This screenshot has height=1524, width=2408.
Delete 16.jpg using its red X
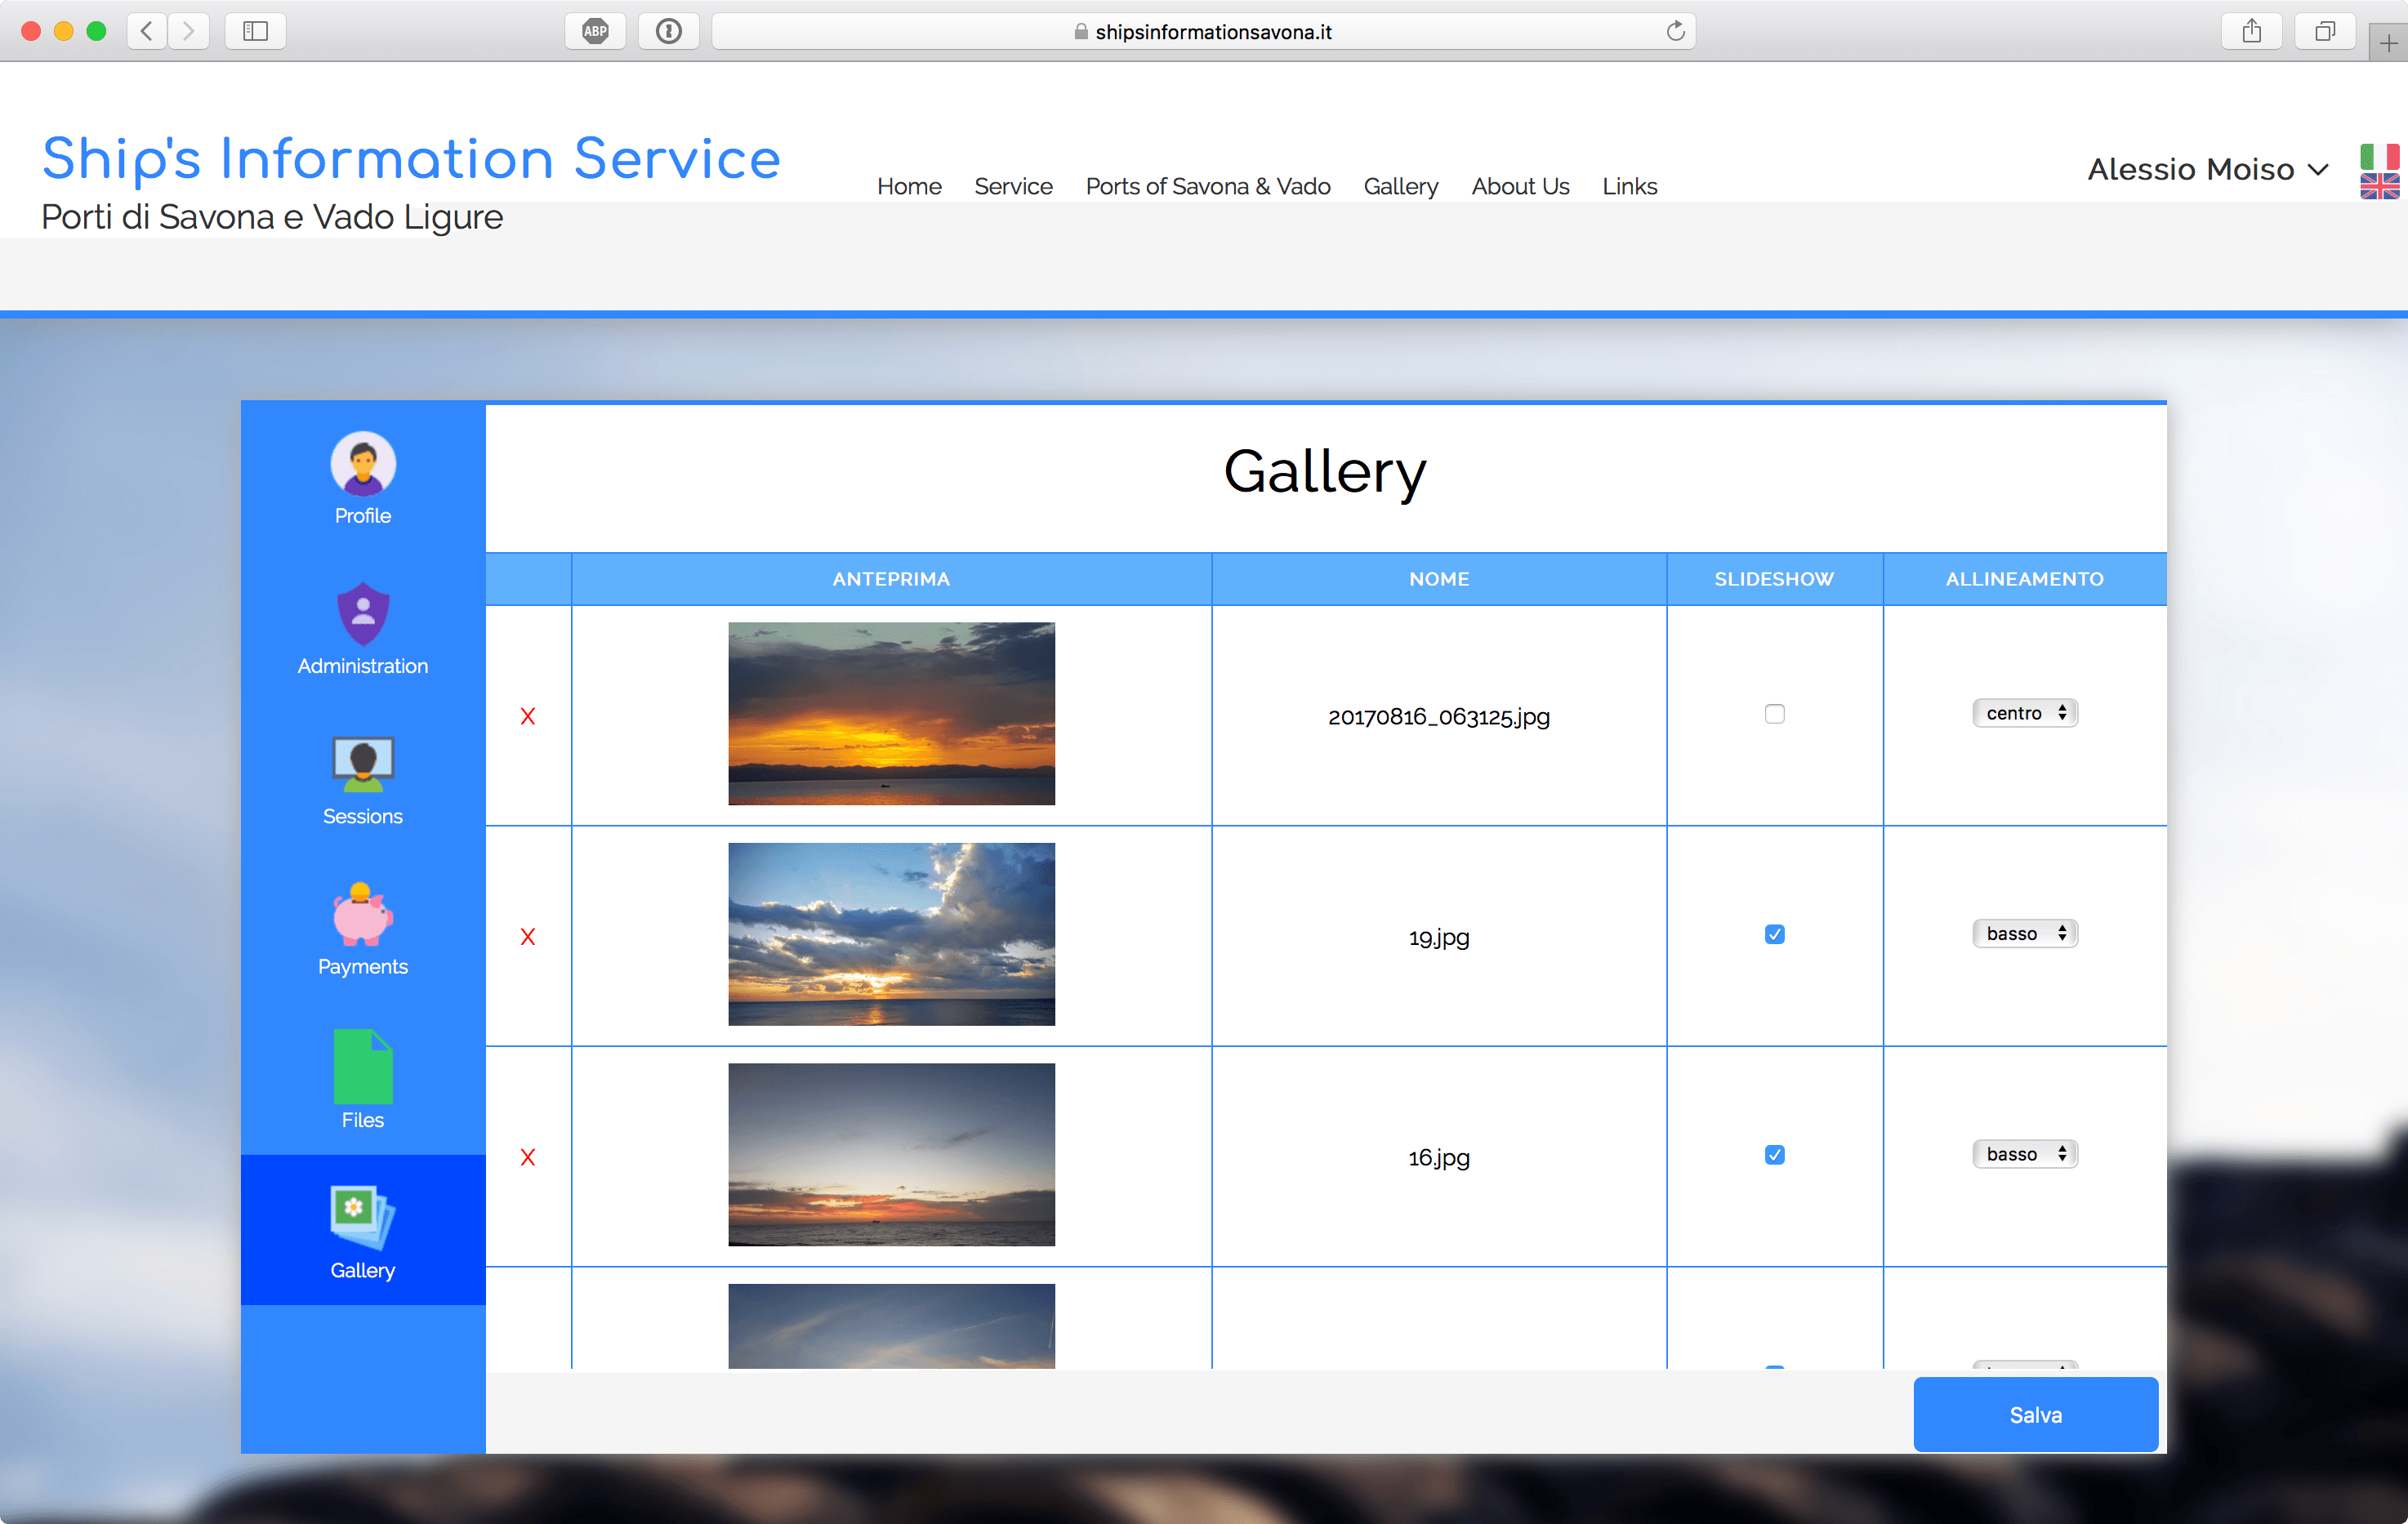click(528, 1157)
